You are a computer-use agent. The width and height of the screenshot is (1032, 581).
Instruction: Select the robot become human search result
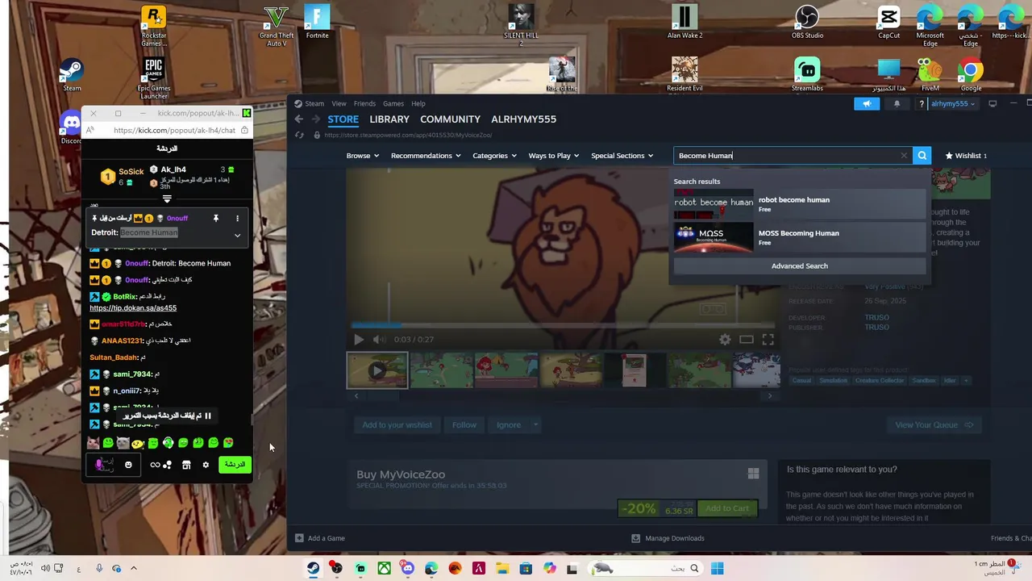(799, 204)
